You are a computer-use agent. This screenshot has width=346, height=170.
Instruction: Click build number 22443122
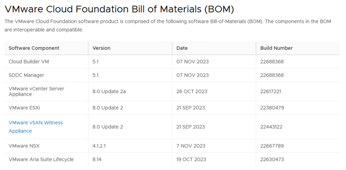click(271, 127)
